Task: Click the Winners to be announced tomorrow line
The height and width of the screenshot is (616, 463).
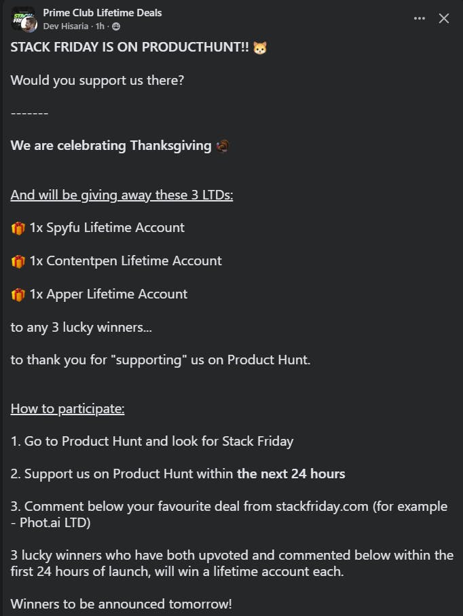Action: [121, 603]
